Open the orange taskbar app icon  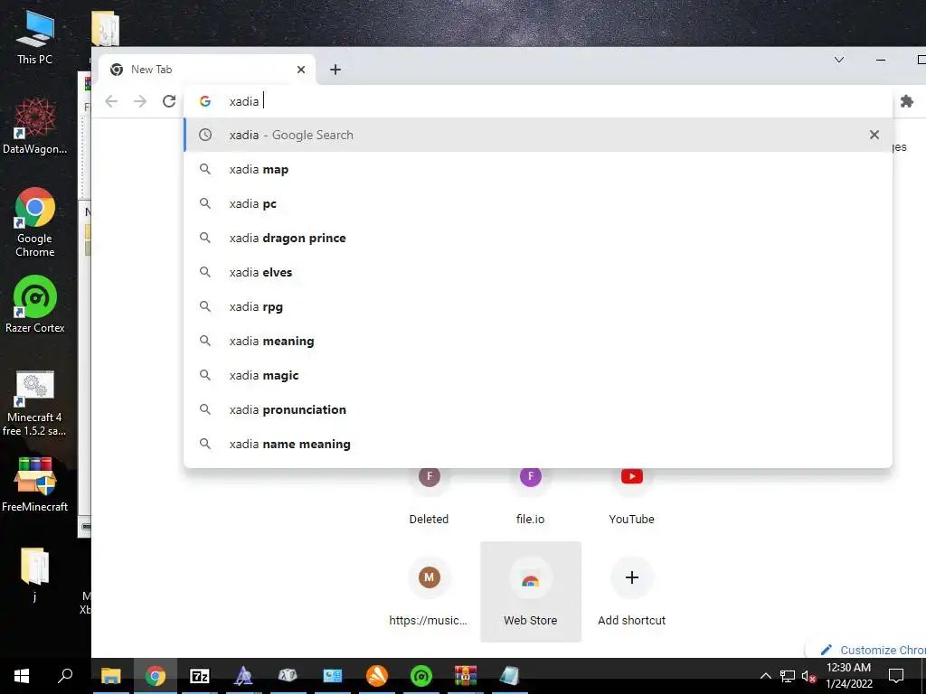pyautogui.click(x=377, y=676)
